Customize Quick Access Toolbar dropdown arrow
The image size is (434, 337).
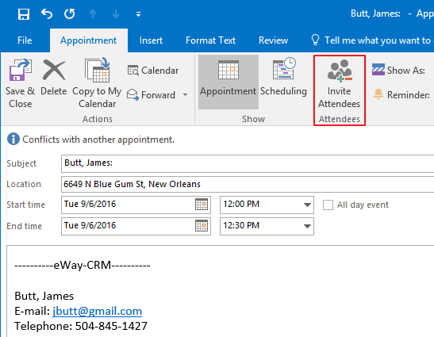tap(138, 13)
